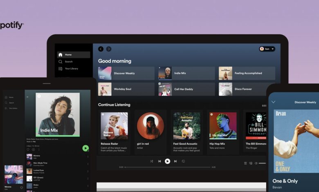The width and height of the screenshot is (319, 192).
Task: Open Indie Mix playlist options on the tablet
Action: [39, 150]
